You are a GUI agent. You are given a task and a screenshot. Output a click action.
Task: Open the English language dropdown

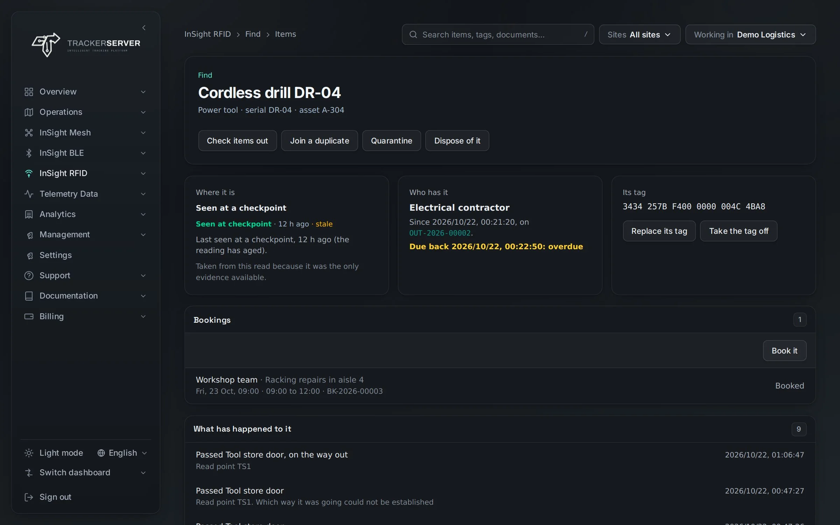point(122,453)
